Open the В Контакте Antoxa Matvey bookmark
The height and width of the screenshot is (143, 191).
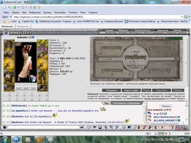[x=140, y=21]
